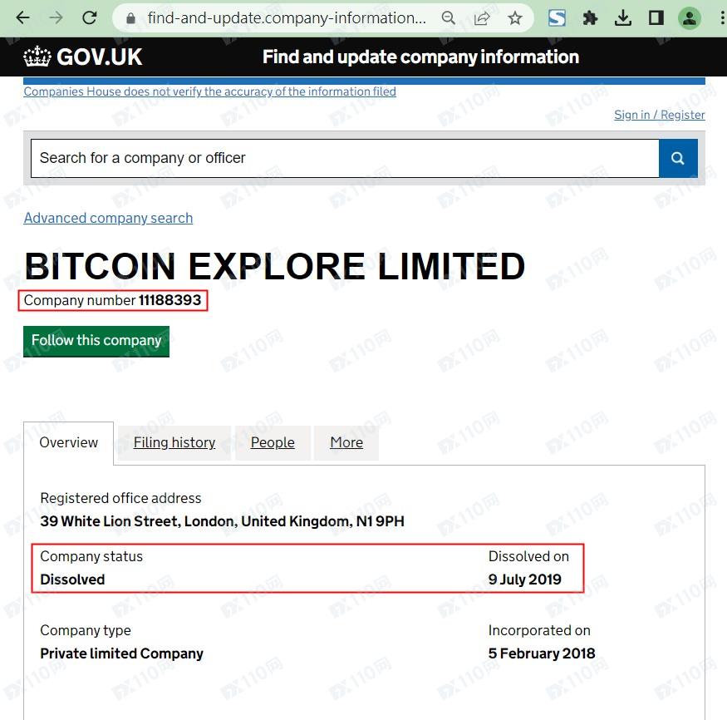Reload the page with refresh icon

click(90, 17)
